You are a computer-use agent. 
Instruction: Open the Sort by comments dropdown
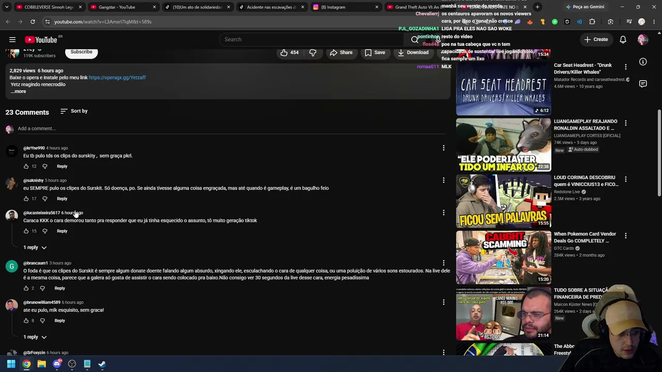pos(74,111)
